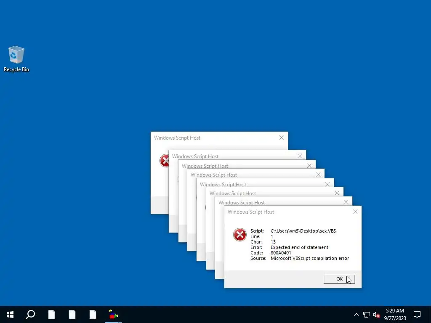Viewport: 431px width, 323px height.
Task: Click the Char value 13
Action: (x=273, y=242)
